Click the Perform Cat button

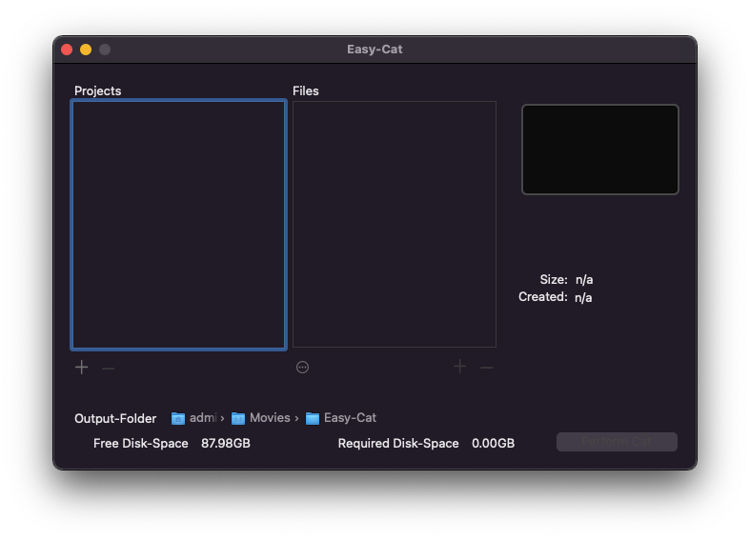coord(617,442)
